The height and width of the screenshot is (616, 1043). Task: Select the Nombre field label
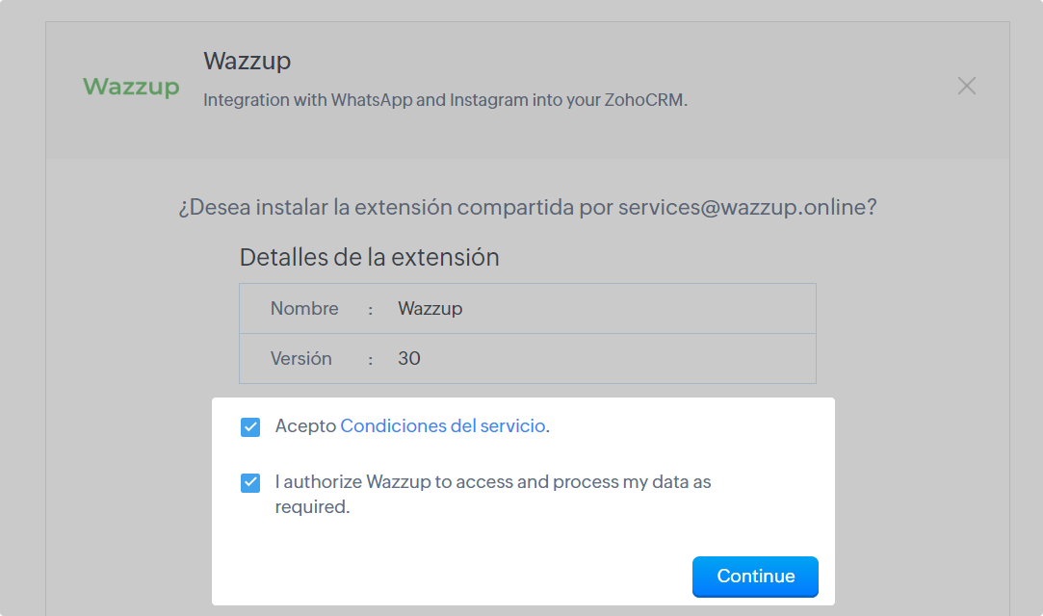304,309
